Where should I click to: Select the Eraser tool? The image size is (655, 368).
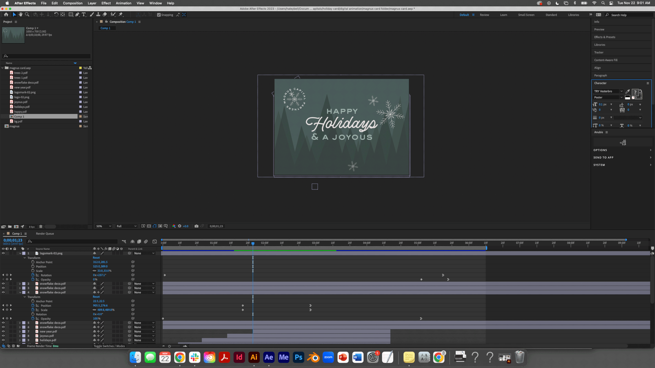click(105, 15)
